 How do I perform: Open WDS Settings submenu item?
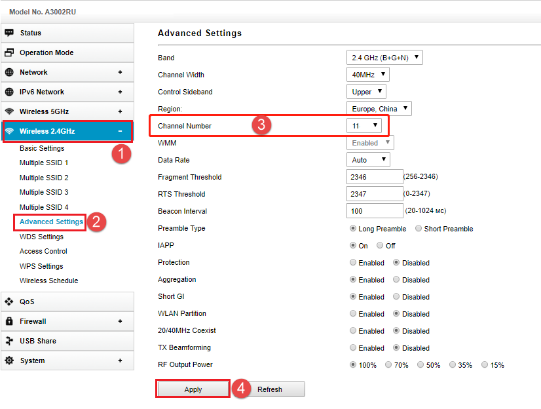pos(41,237)
